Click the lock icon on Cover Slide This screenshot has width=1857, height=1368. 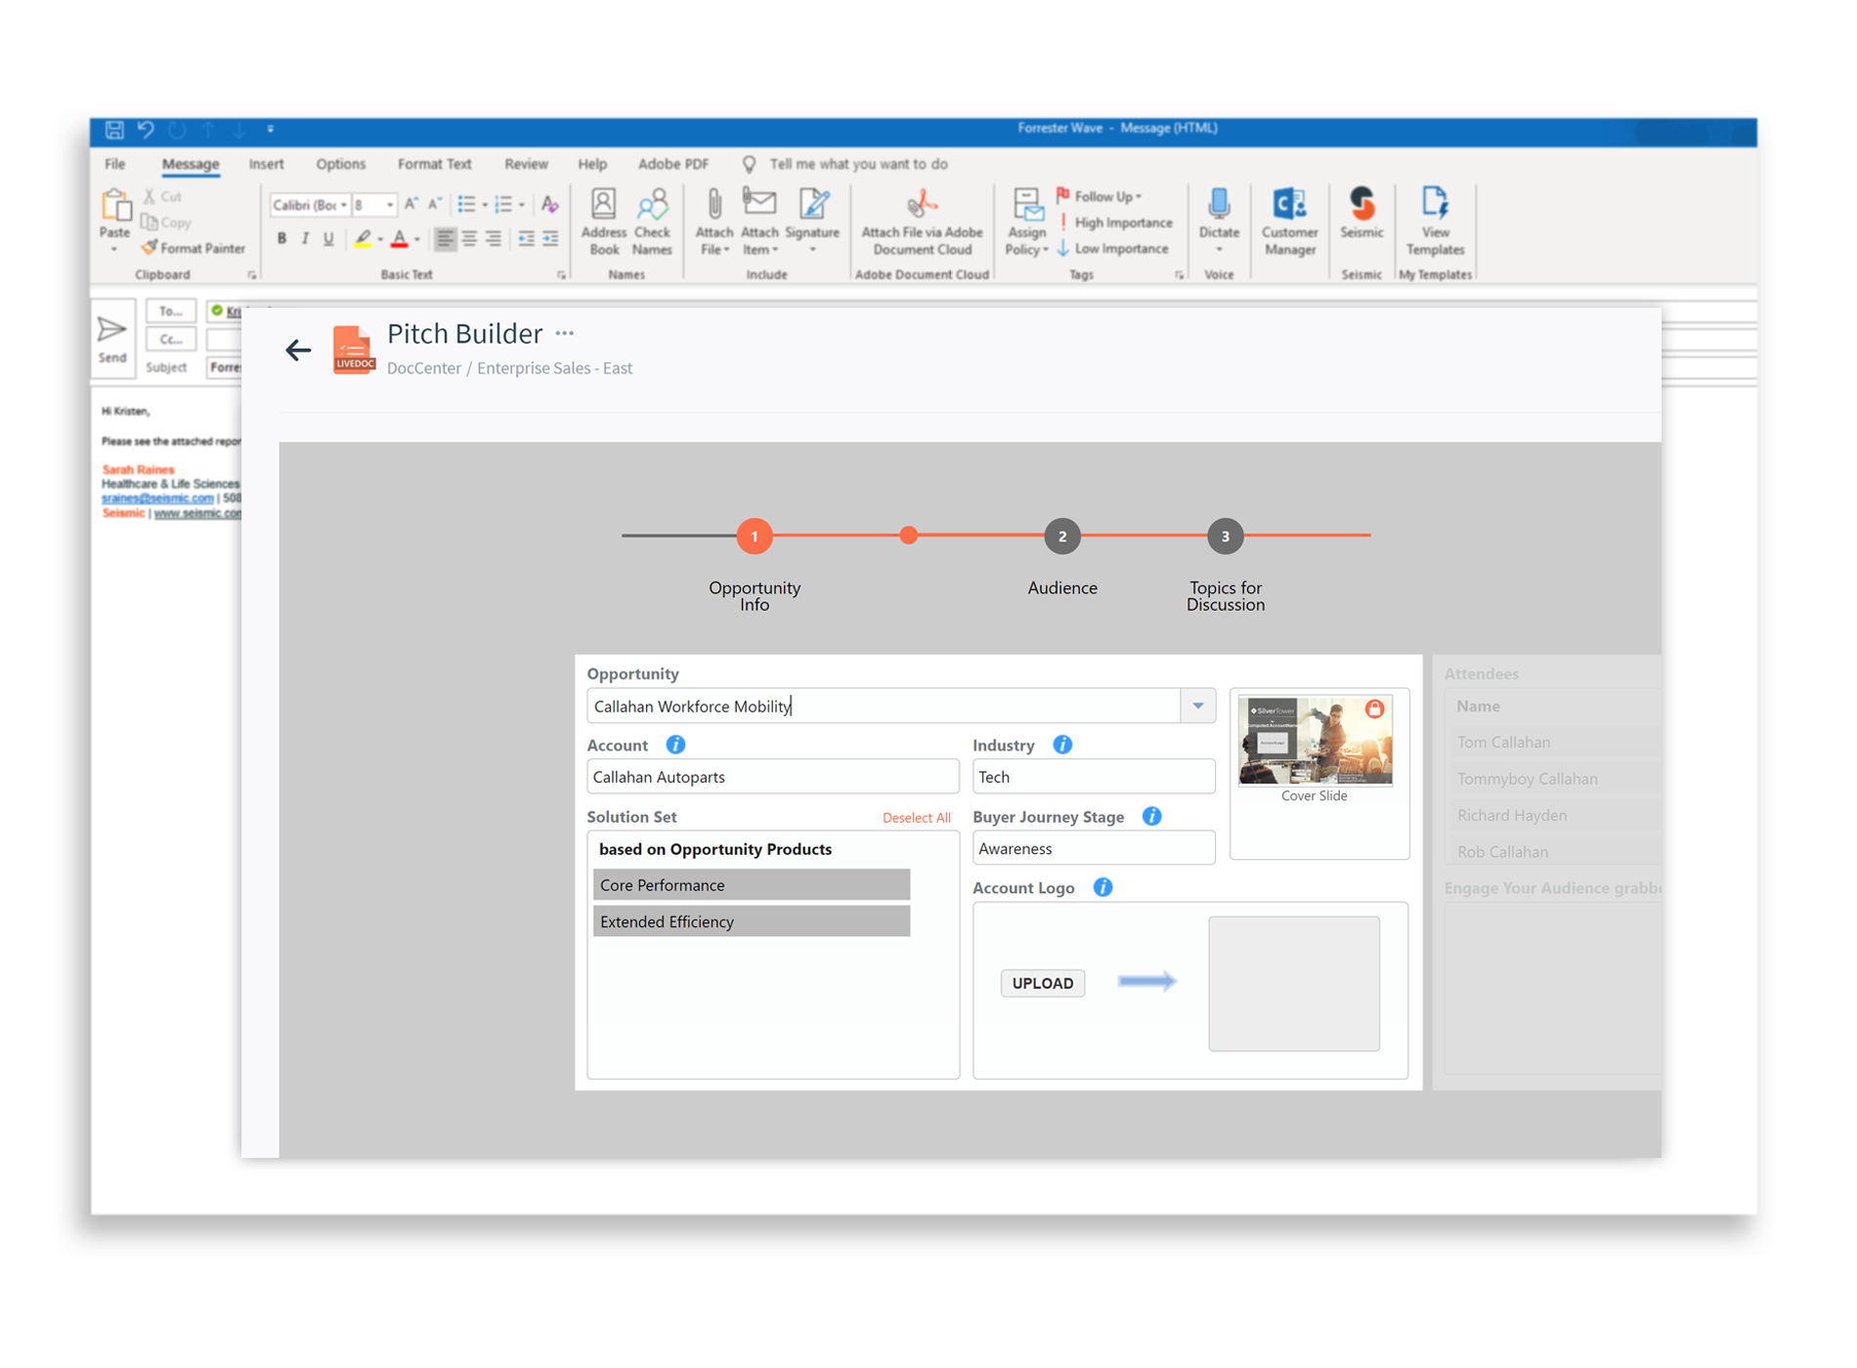tap(1374, 709)
